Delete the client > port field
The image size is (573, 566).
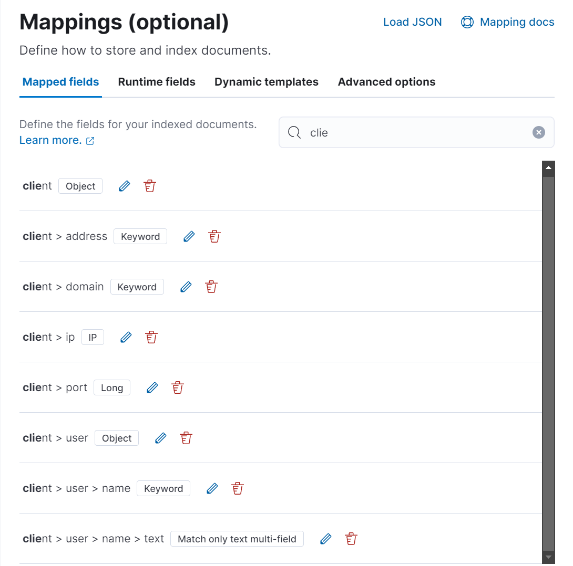[x=177, y=387]
